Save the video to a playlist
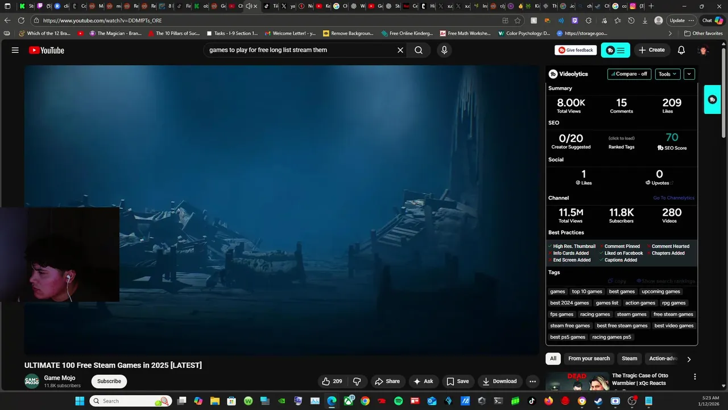This screenshot has height=410, width=728. click(458, 382)
